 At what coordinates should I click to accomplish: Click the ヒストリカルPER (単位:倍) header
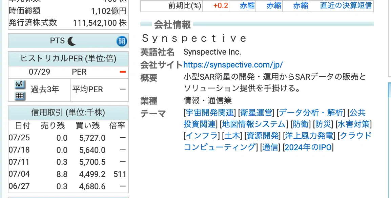pyautogui.click(x=68, y=59)
